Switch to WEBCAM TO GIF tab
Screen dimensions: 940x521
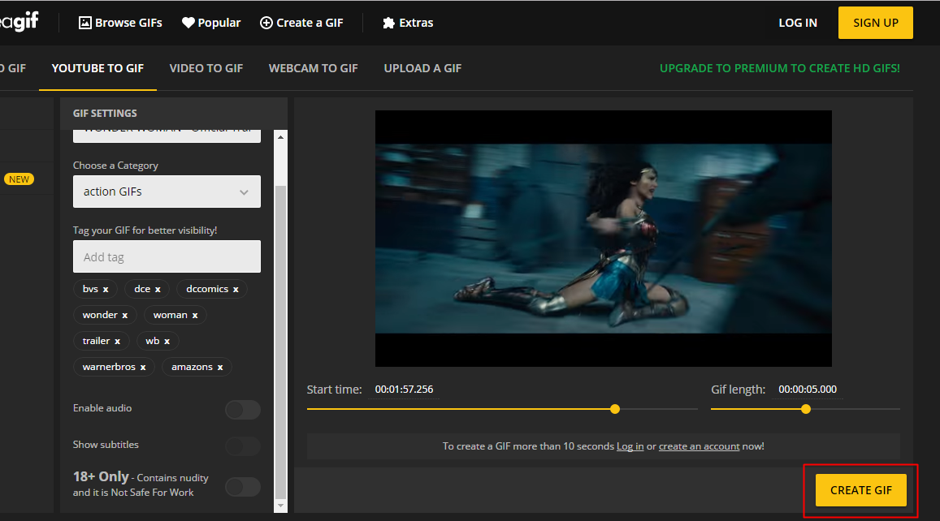tap(314, 68)
